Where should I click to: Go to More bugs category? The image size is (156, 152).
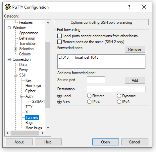pos(34,128)
